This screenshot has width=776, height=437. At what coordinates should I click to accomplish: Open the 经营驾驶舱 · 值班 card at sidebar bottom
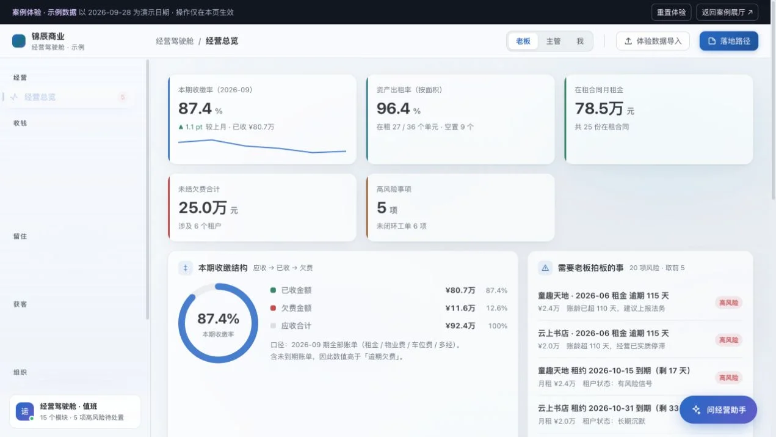point(75,411)
